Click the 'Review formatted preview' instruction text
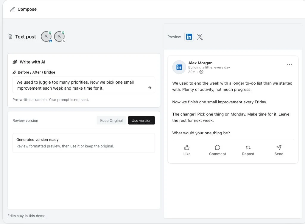 [x=65, y=146]
